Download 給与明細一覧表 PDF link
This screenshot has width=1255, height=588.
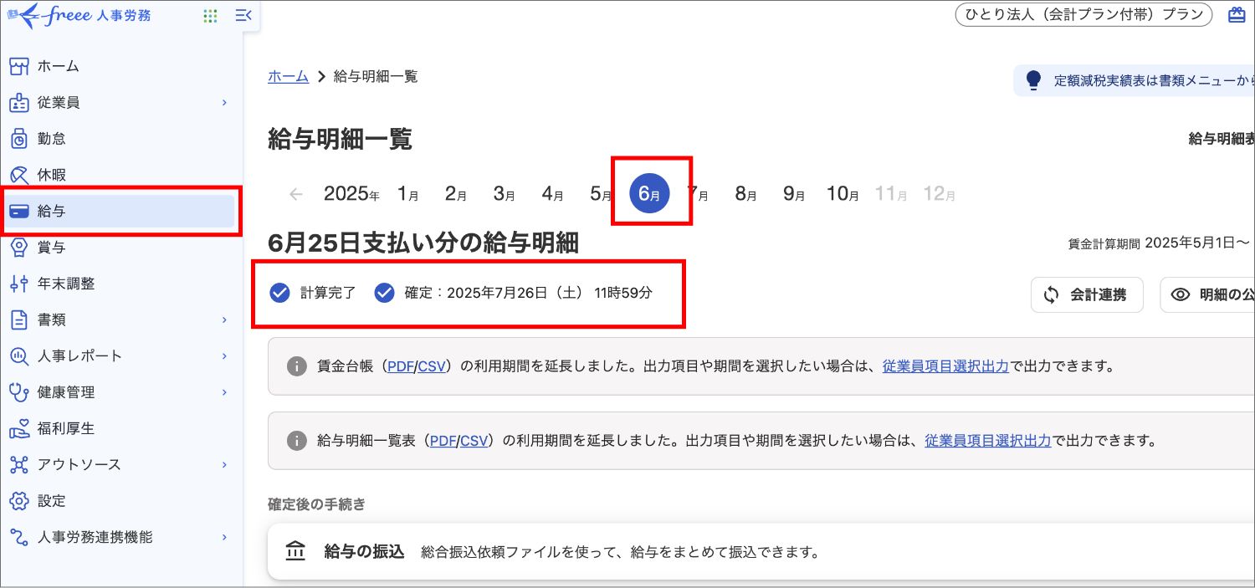coord(443,440)
